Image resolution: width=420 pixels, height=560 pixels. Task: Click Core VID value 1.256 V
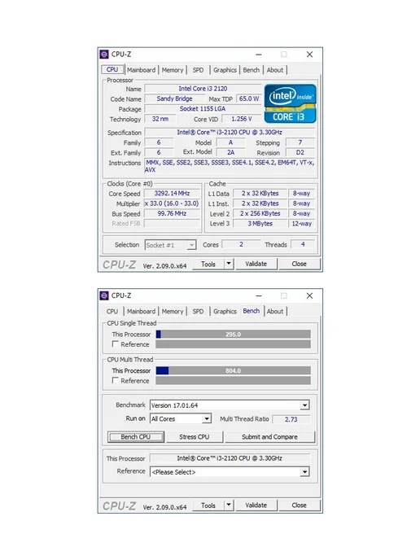point(242,119)
